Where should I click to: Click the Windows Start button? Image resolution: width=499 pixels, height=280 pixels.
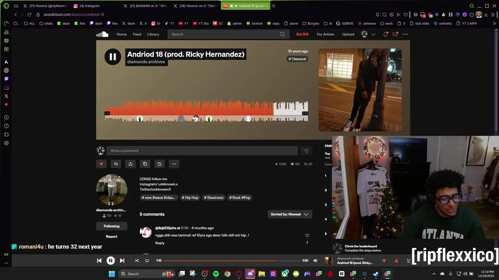point(112,274)
